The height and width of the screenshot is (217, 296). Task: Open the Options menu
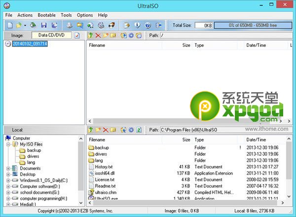coord(85,15)
